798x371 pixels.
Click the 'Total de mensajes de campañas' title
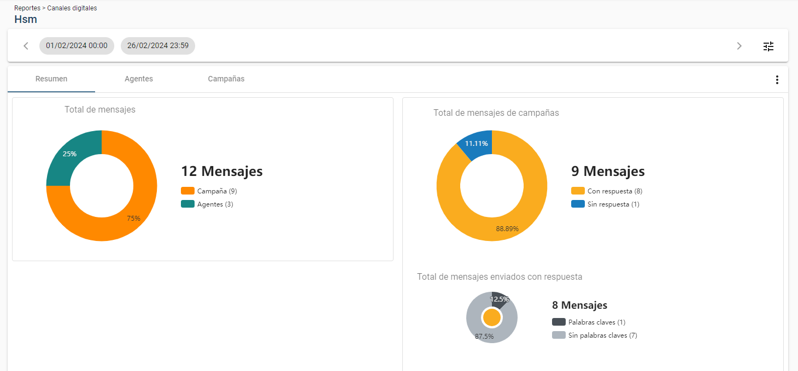pos(496,113)
